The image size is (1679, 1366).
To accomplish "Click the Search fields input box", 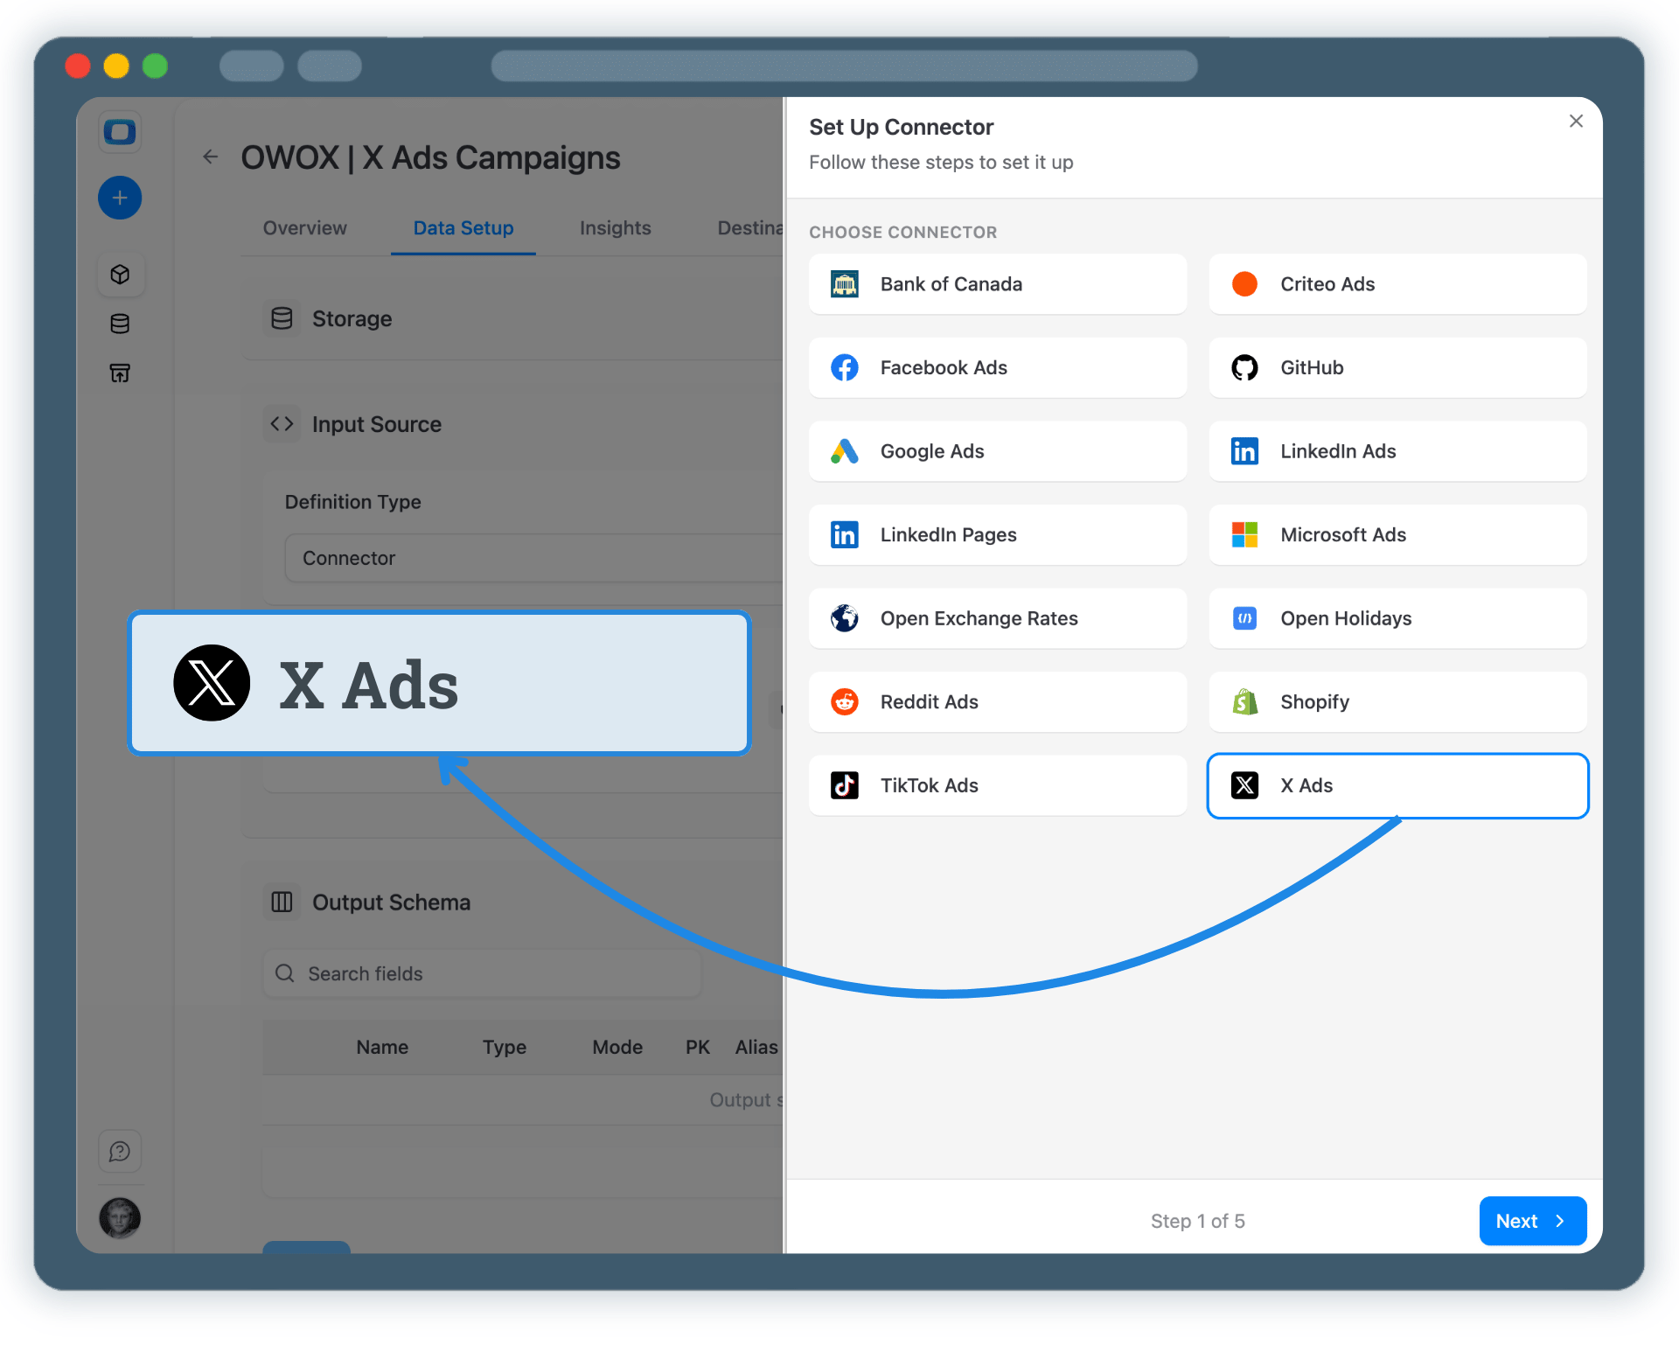I will click(481, 973).
